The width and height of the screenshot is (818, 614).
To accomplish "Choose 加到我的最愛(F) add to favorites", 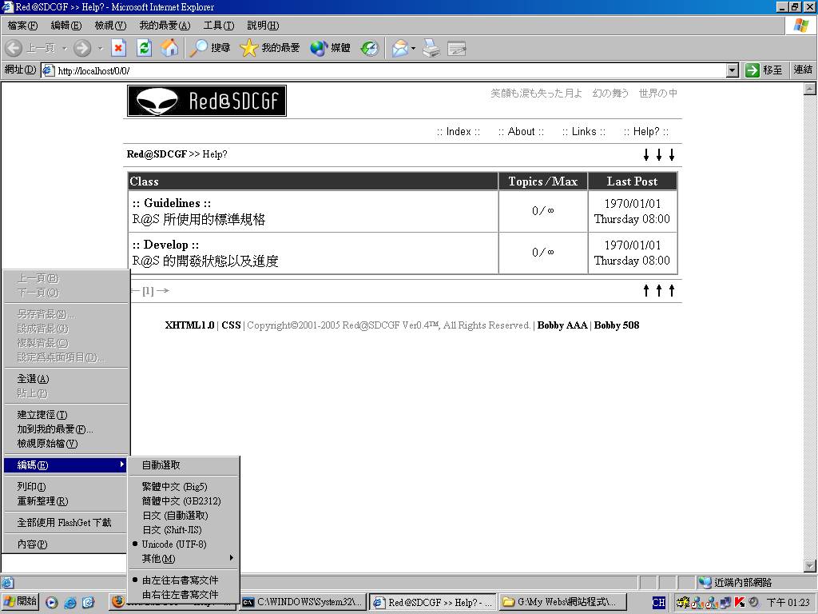I will pos(66,429).
